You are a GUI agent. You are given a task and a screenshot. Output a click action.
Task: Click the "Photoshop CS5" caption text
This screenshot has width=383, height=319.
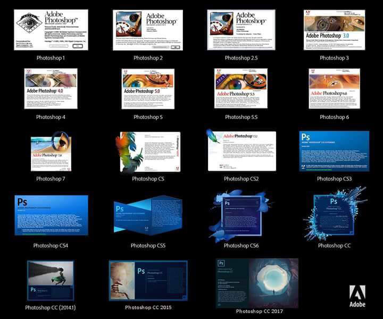[x=148, y=246]
